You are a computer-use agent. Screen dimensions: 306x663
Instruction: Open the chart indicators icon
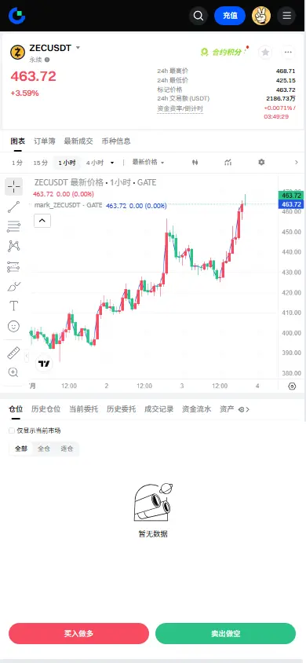(x=228, y=163)
